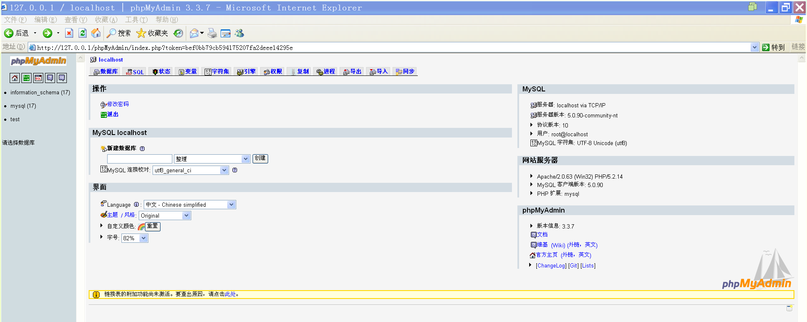Screen dimensions: 807x322
Task: Open the 同步 synchronize tab
Action: click(405, 72)
